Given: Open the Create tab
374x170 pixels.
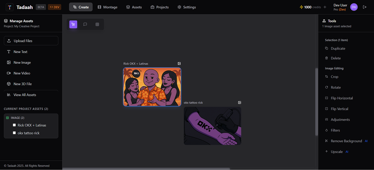Looking at the screenshot, I should (x=81, y=7).
